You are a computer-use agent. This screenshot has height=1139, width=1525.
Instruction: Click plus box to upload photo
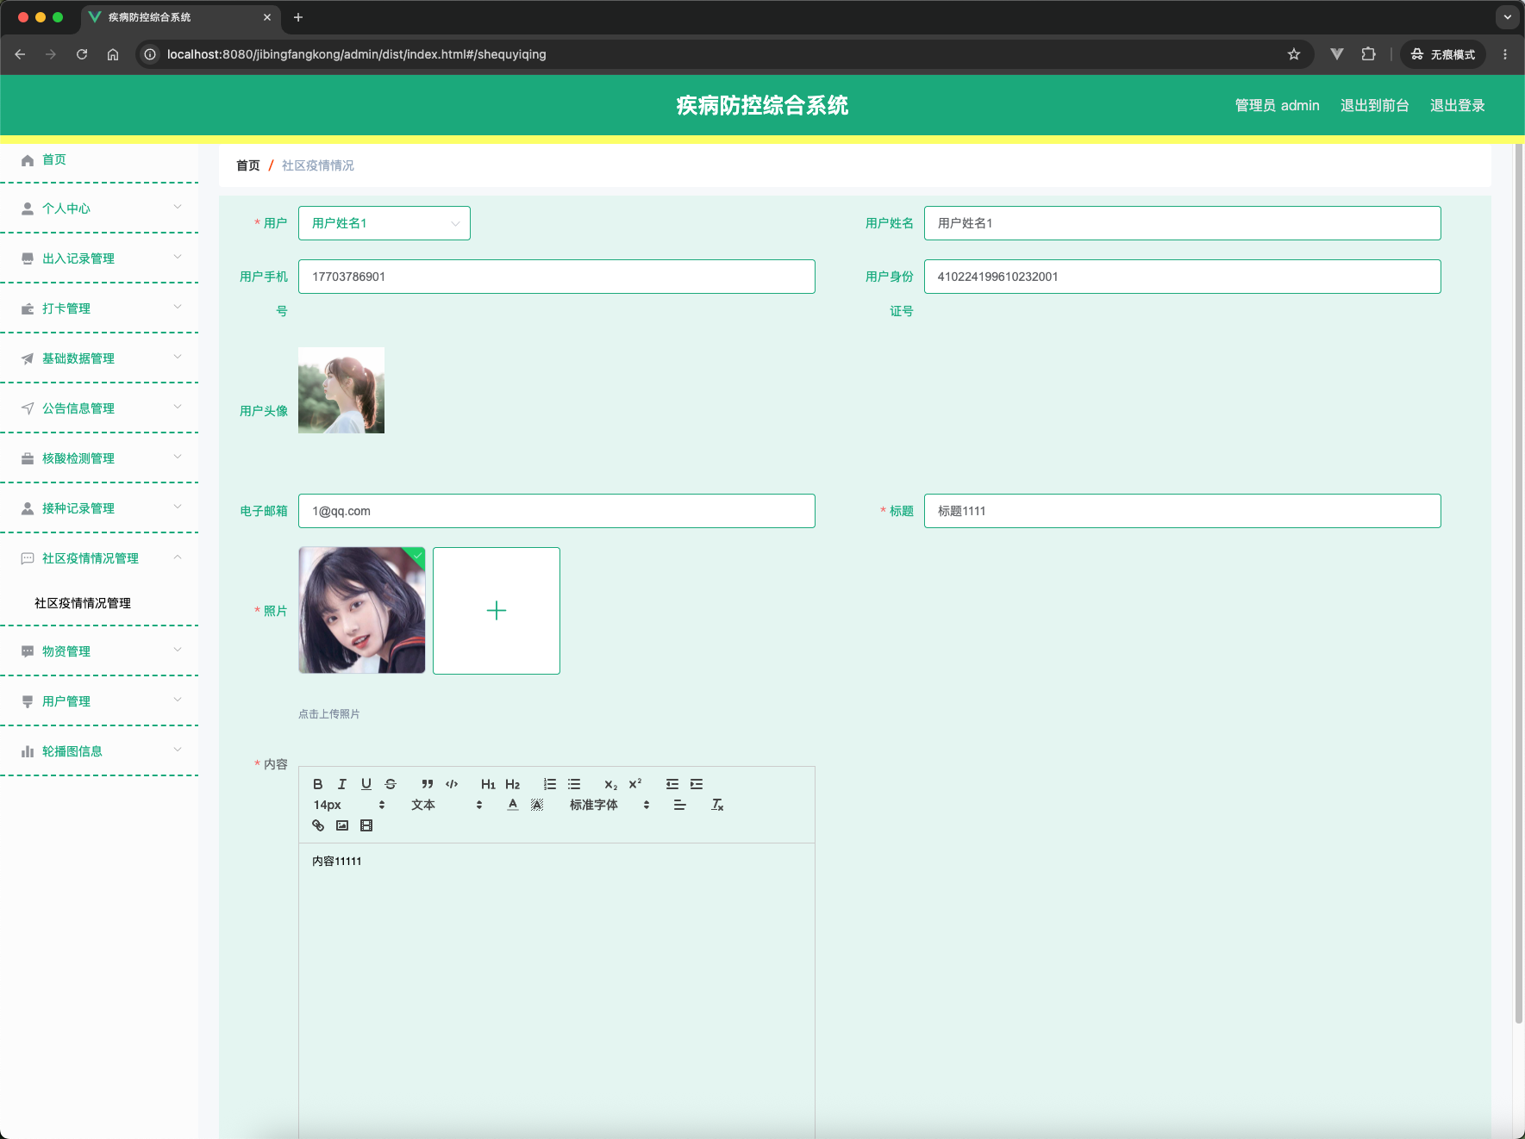(497, 611)
